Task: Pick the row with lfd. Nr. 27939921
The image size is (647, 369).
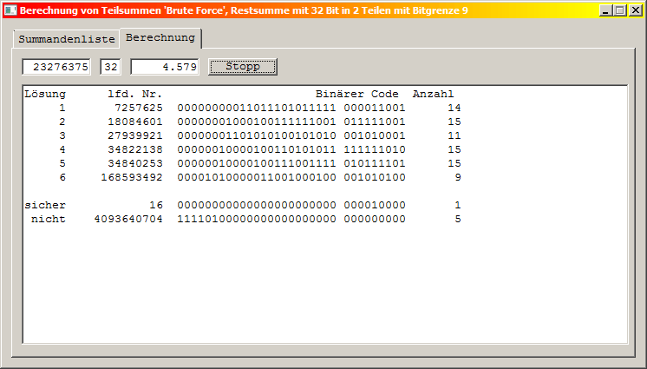Action: tap(133, 135)
